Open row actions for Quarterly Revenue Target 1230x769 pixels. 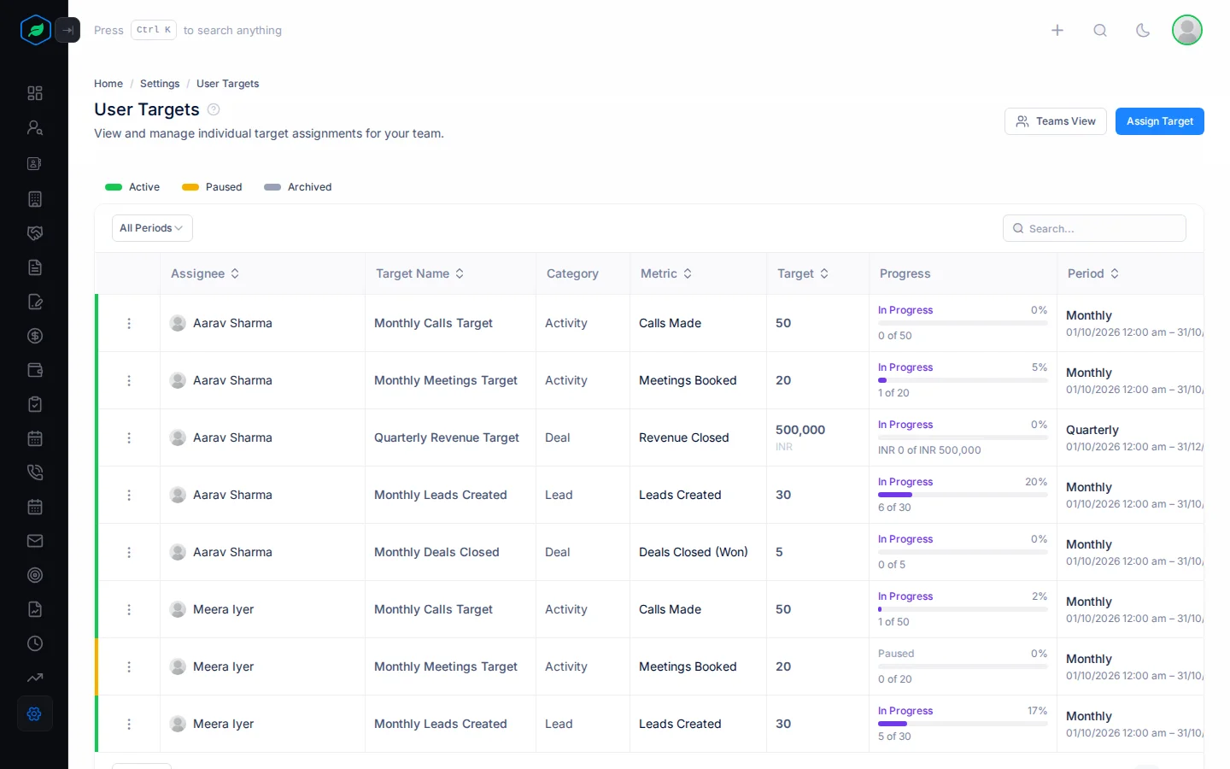point(129,437)
